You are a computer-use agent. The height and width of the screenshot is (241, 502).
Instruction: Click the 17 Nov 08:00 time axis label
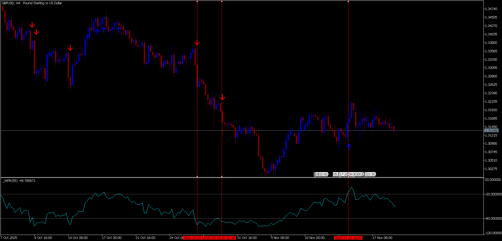[382, 238]
